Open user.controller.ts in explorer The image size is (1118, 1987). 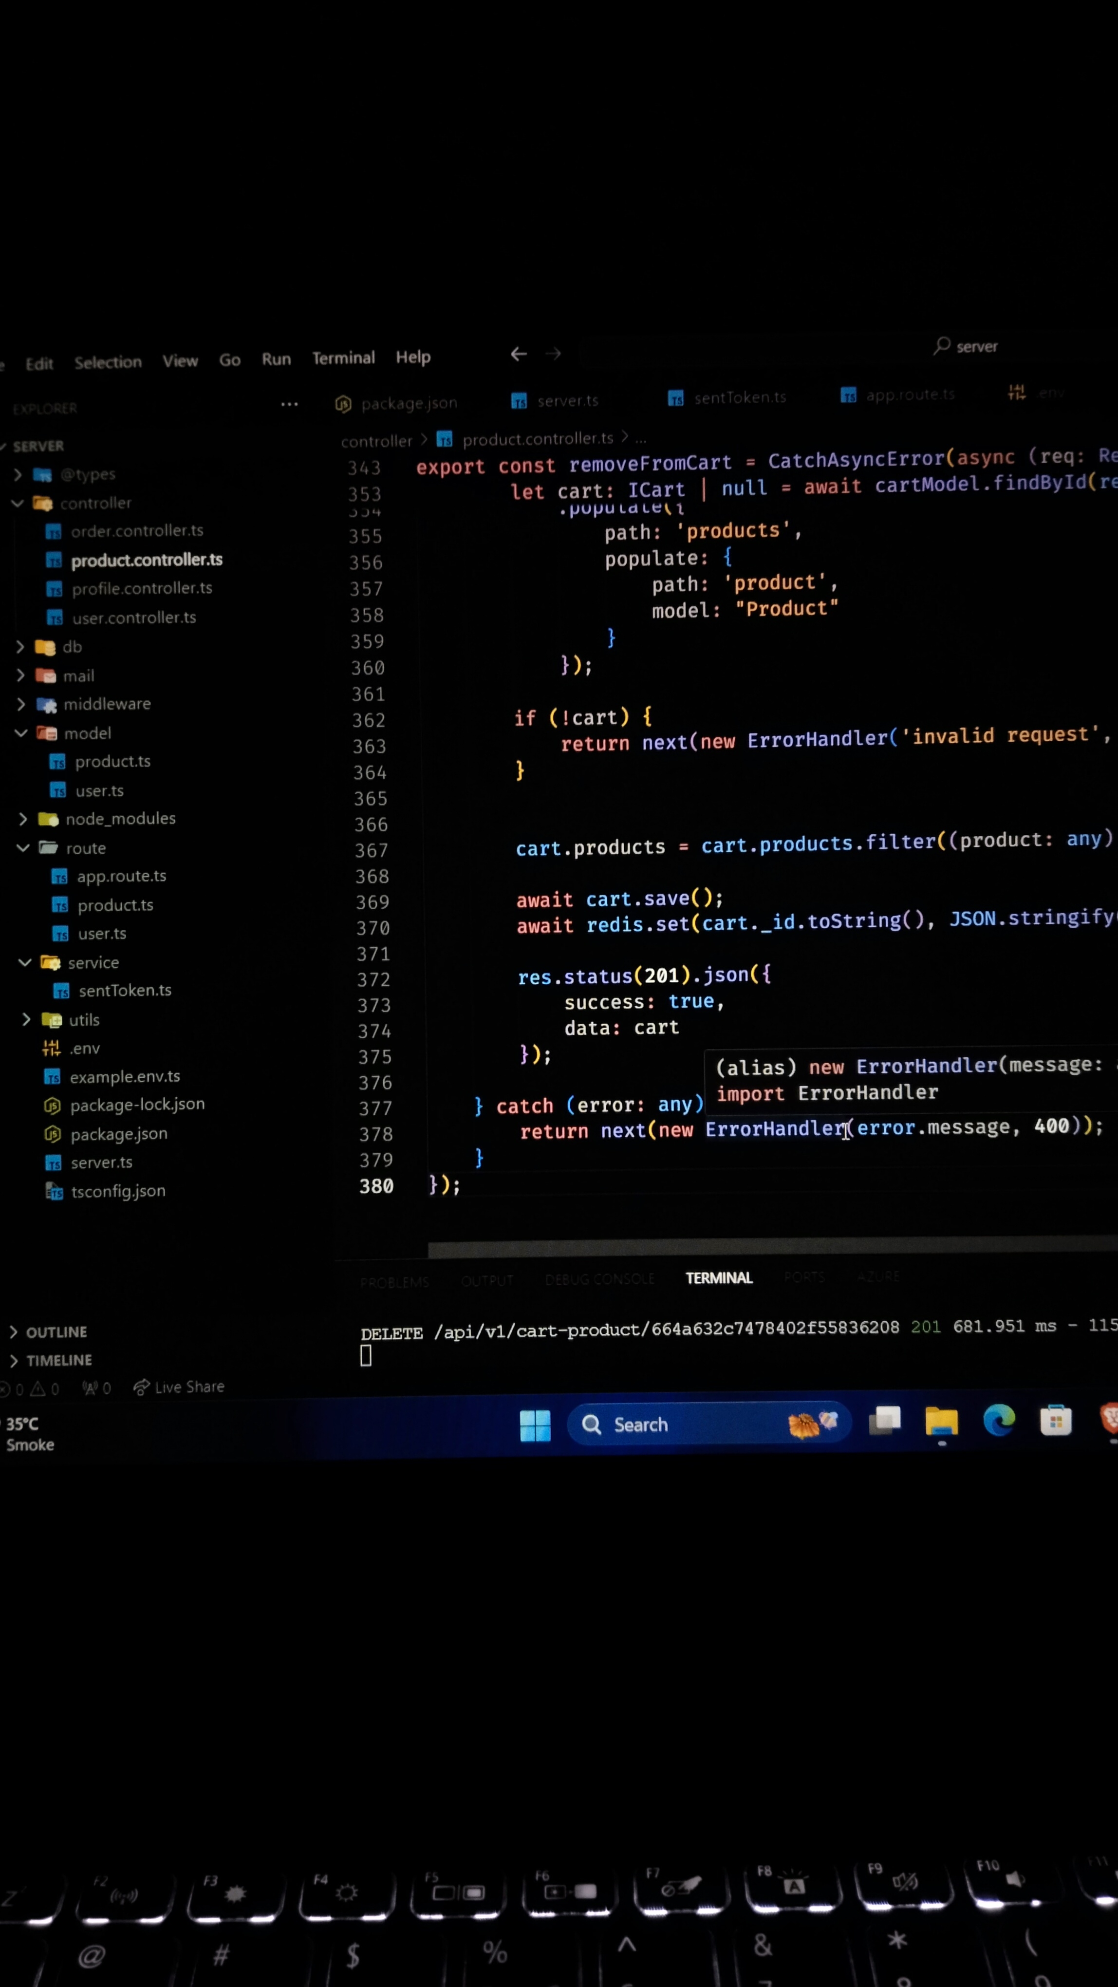pyautogui.click(x=133, y=618)
